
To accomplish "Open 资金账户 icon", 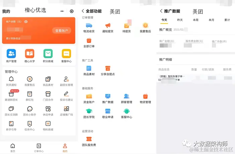I will tap(89, 96).
